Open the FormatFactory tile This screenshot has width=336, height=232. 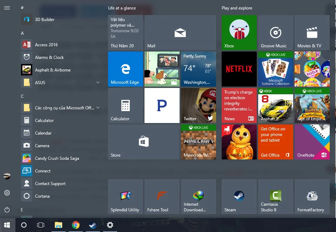[312, 197]
